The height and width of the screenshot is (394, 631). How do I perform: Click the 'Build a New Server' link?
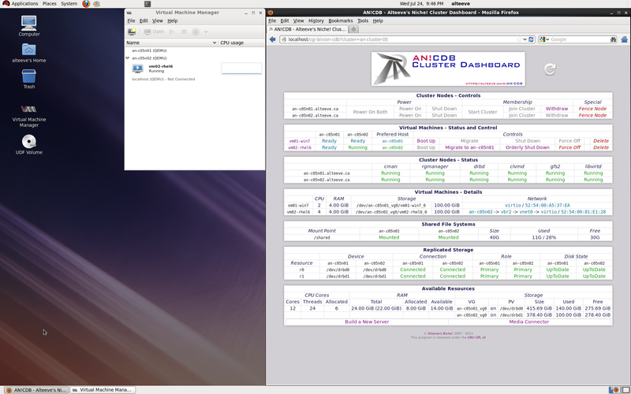tap(365, 322)
